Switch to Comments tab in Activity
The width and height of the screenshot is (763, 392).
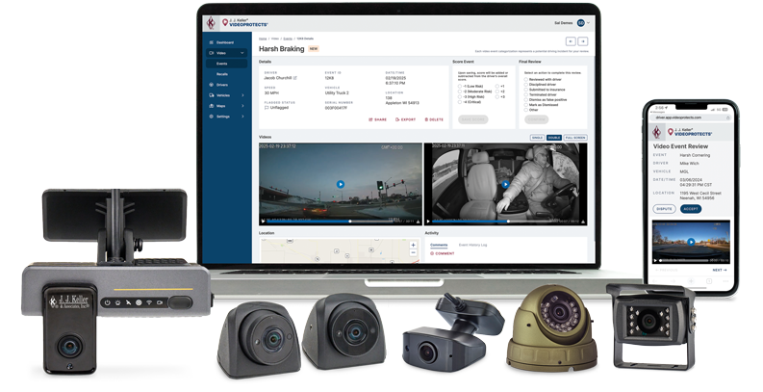(439, 245)
